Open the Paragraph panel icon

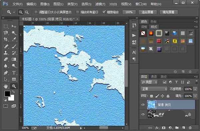(134, 59)
